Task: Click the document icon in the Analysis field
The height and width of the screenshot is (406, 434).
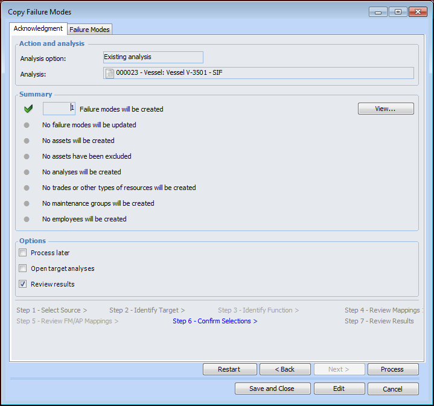Action: (x=110, y=73)
